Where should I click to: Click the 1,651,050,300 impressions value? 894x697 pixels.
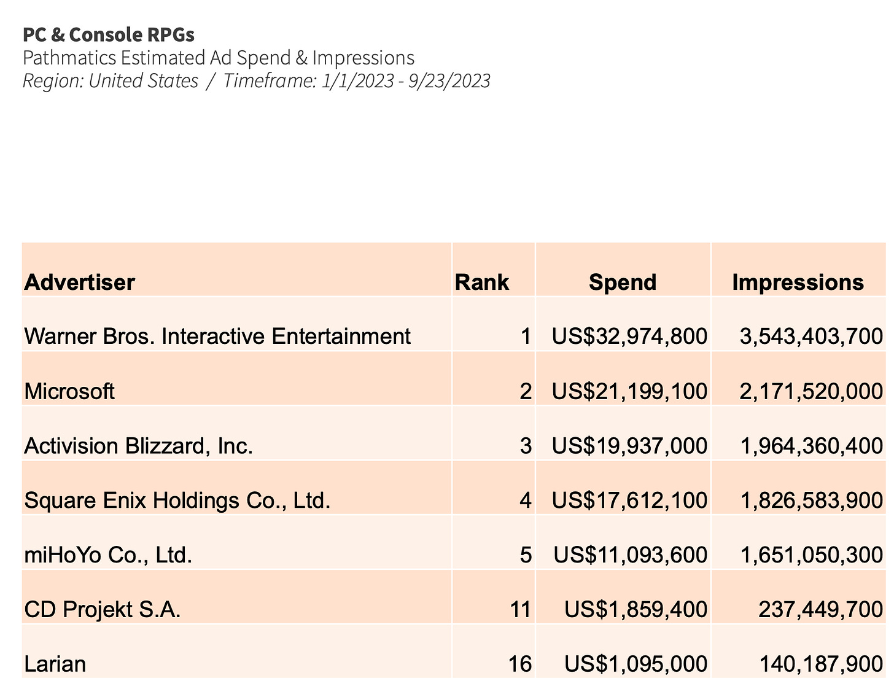click(x=811, y=555)
